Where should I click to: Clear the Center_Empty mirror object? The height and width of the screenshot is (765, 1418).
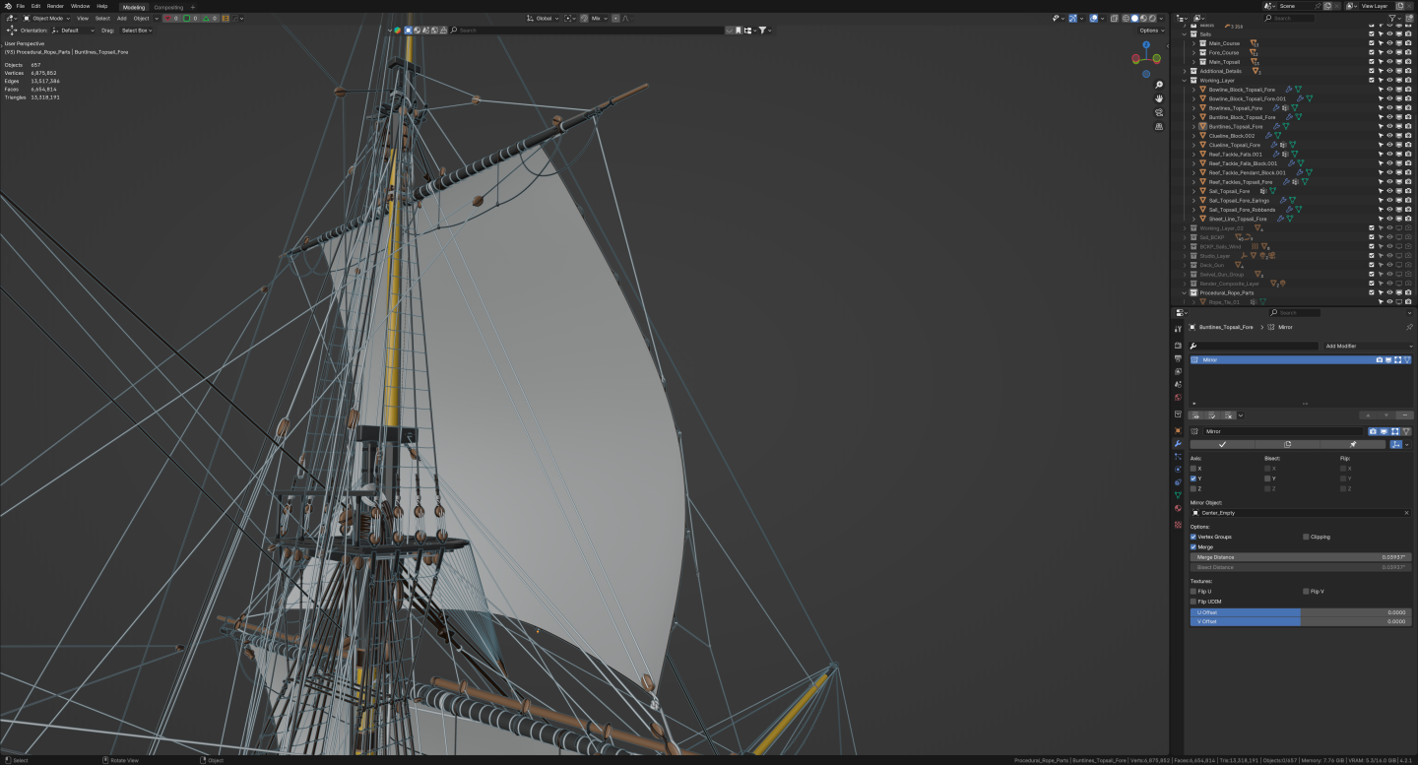point(1406,513)
